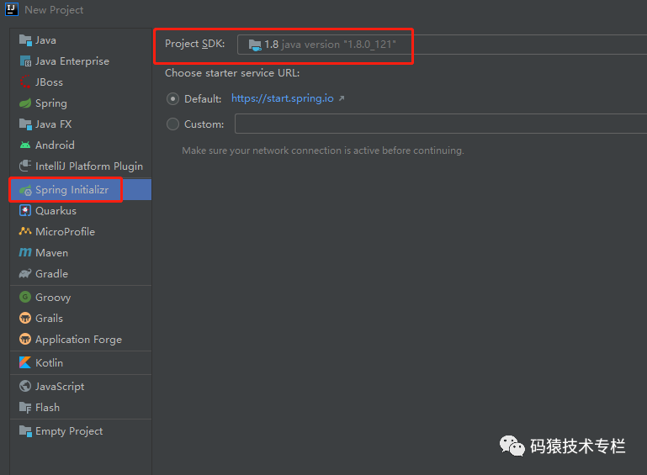This screenshot has width=647, height=475.
Task: Click the IntelliJ IDEA logo in title bar
Action: [12, 9]
